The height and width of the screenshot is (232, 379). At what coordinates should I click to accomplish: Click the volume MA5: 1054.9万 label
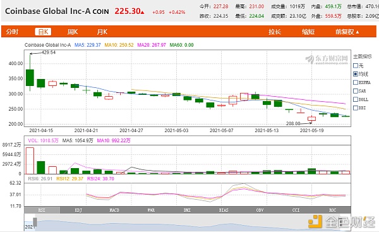[78, 140]
